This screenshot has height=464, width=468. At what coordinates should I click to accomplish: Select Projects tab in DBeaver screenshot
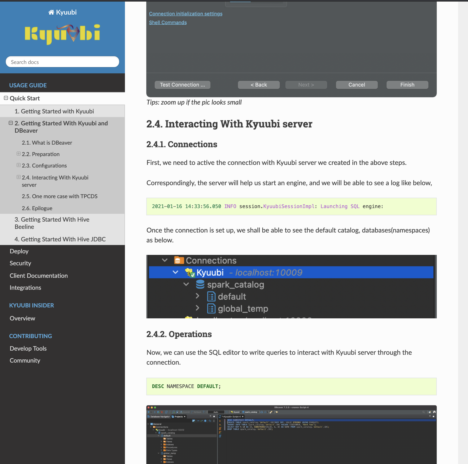coord(179,417)
